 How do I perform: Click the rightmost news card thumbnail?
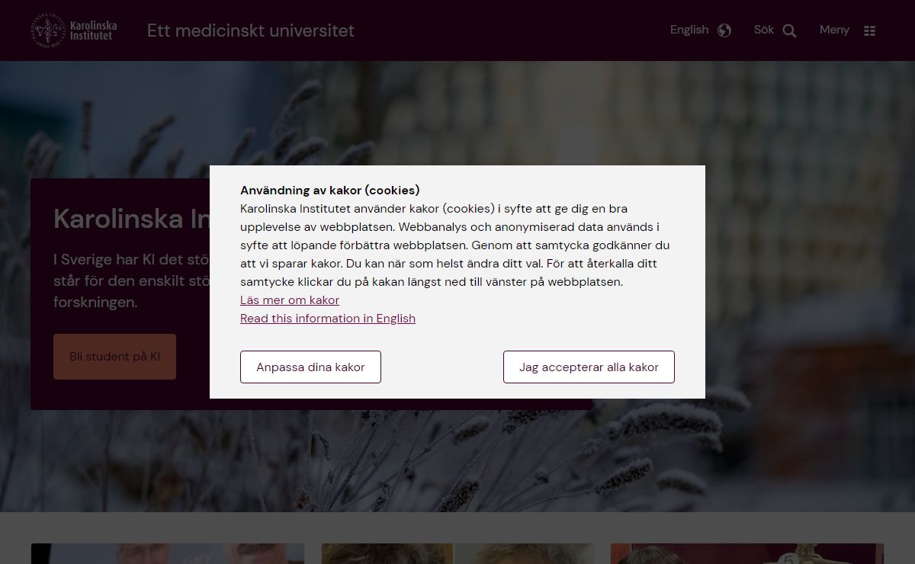(x=747, y=553)
